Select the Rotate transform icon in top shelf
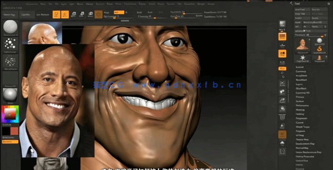The width and height of the screenshot is (333, 170). tap(90, 14)
